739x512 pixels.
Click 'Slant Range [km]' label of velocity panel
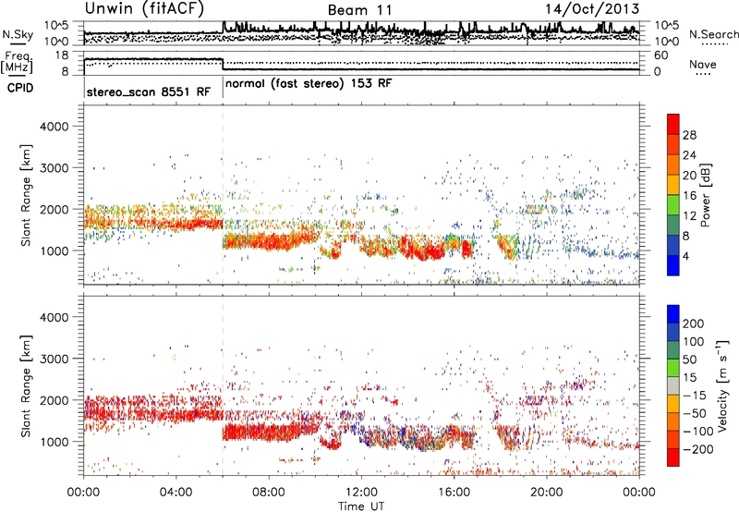(x=26, y=385)
